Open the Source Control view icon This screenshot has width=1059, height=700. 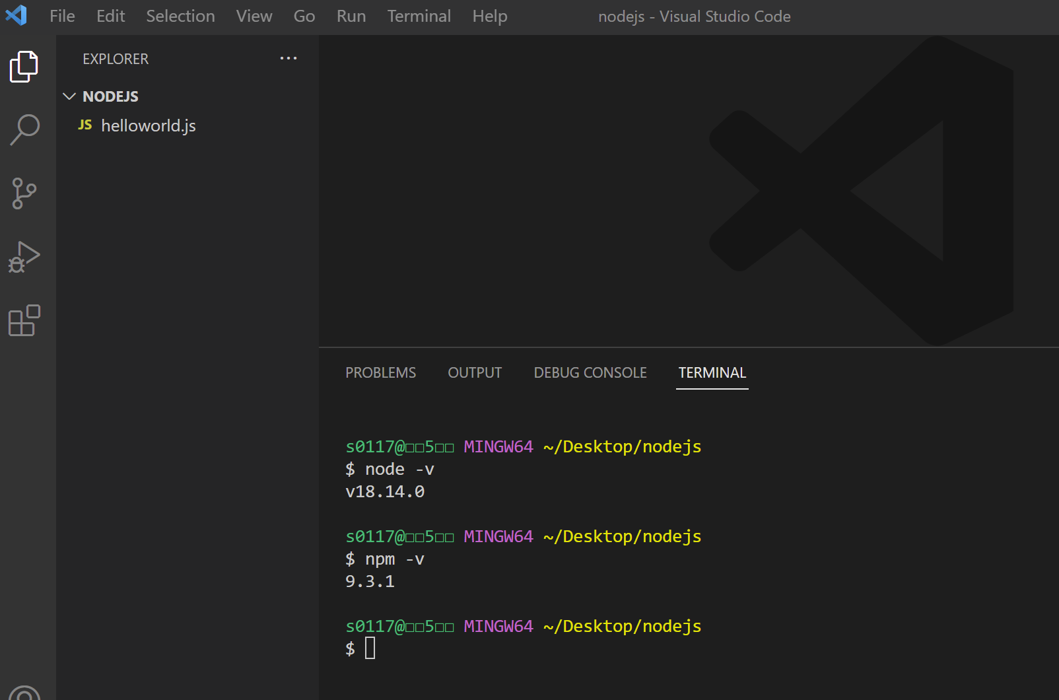24,193
